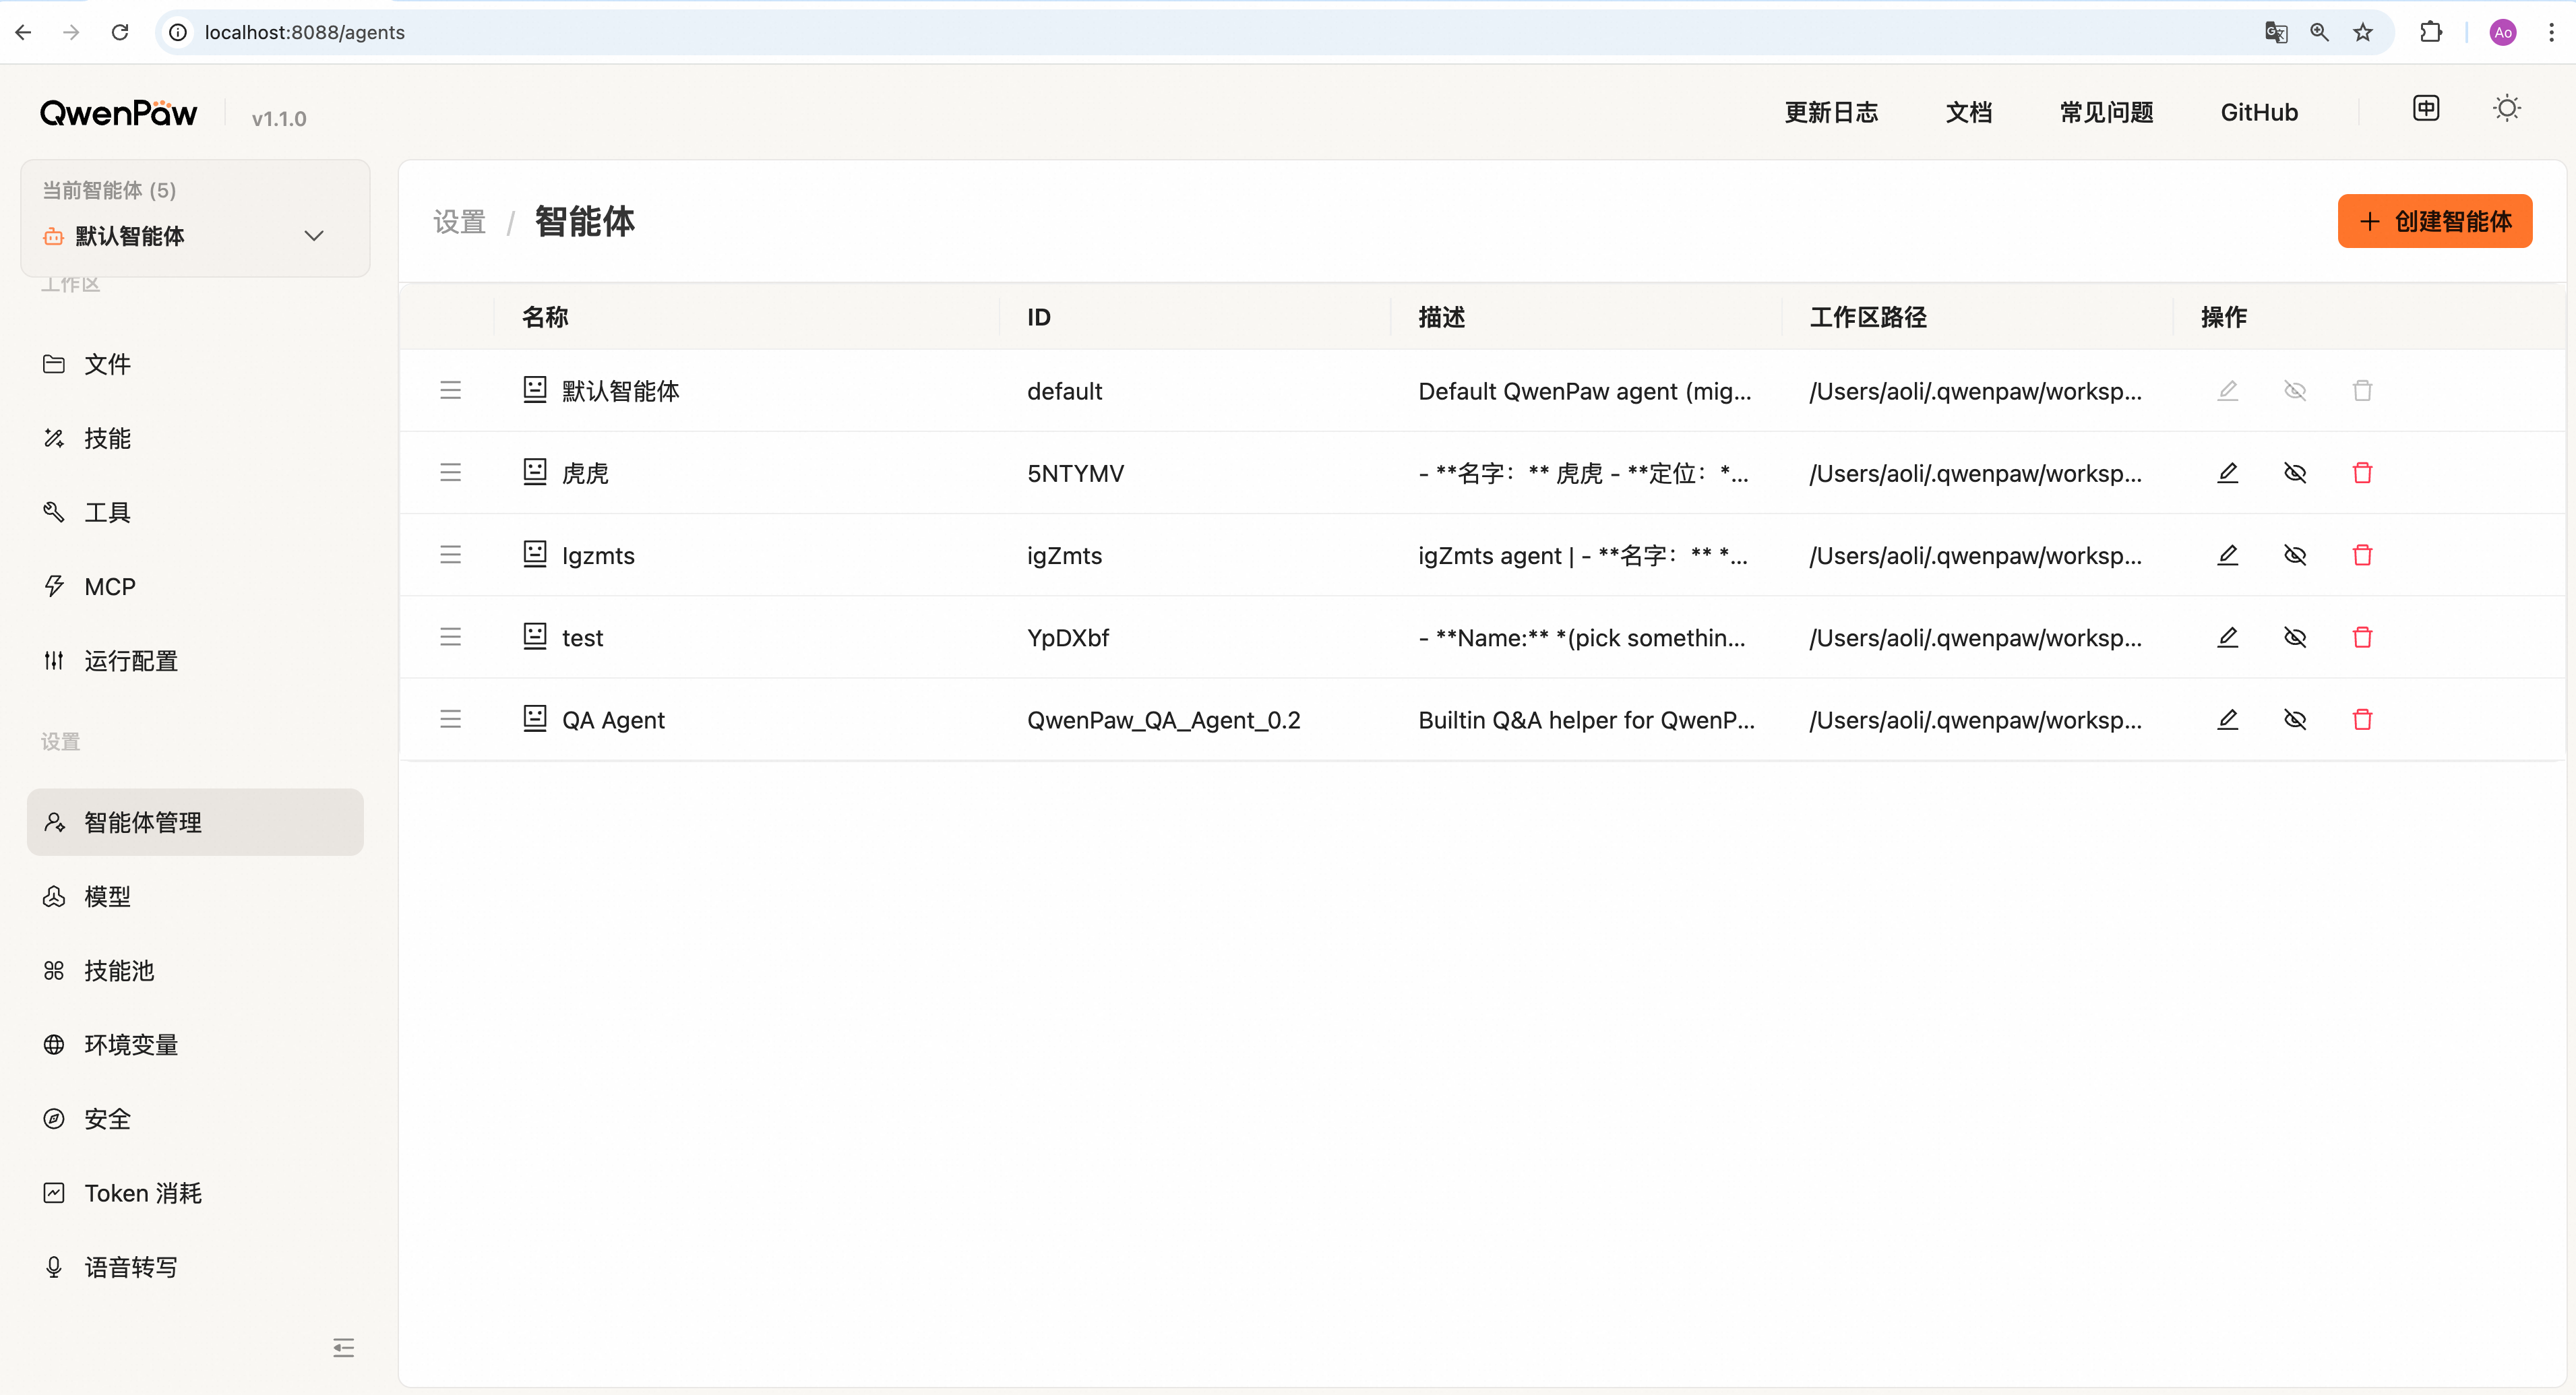Toggle the eye icon for 默认智能体
2576x1395 pixels.
pos(2295,390)
